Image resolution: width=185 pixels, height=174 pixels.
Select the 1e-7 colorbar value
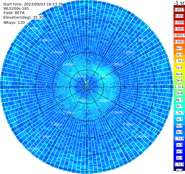[179, 119]
